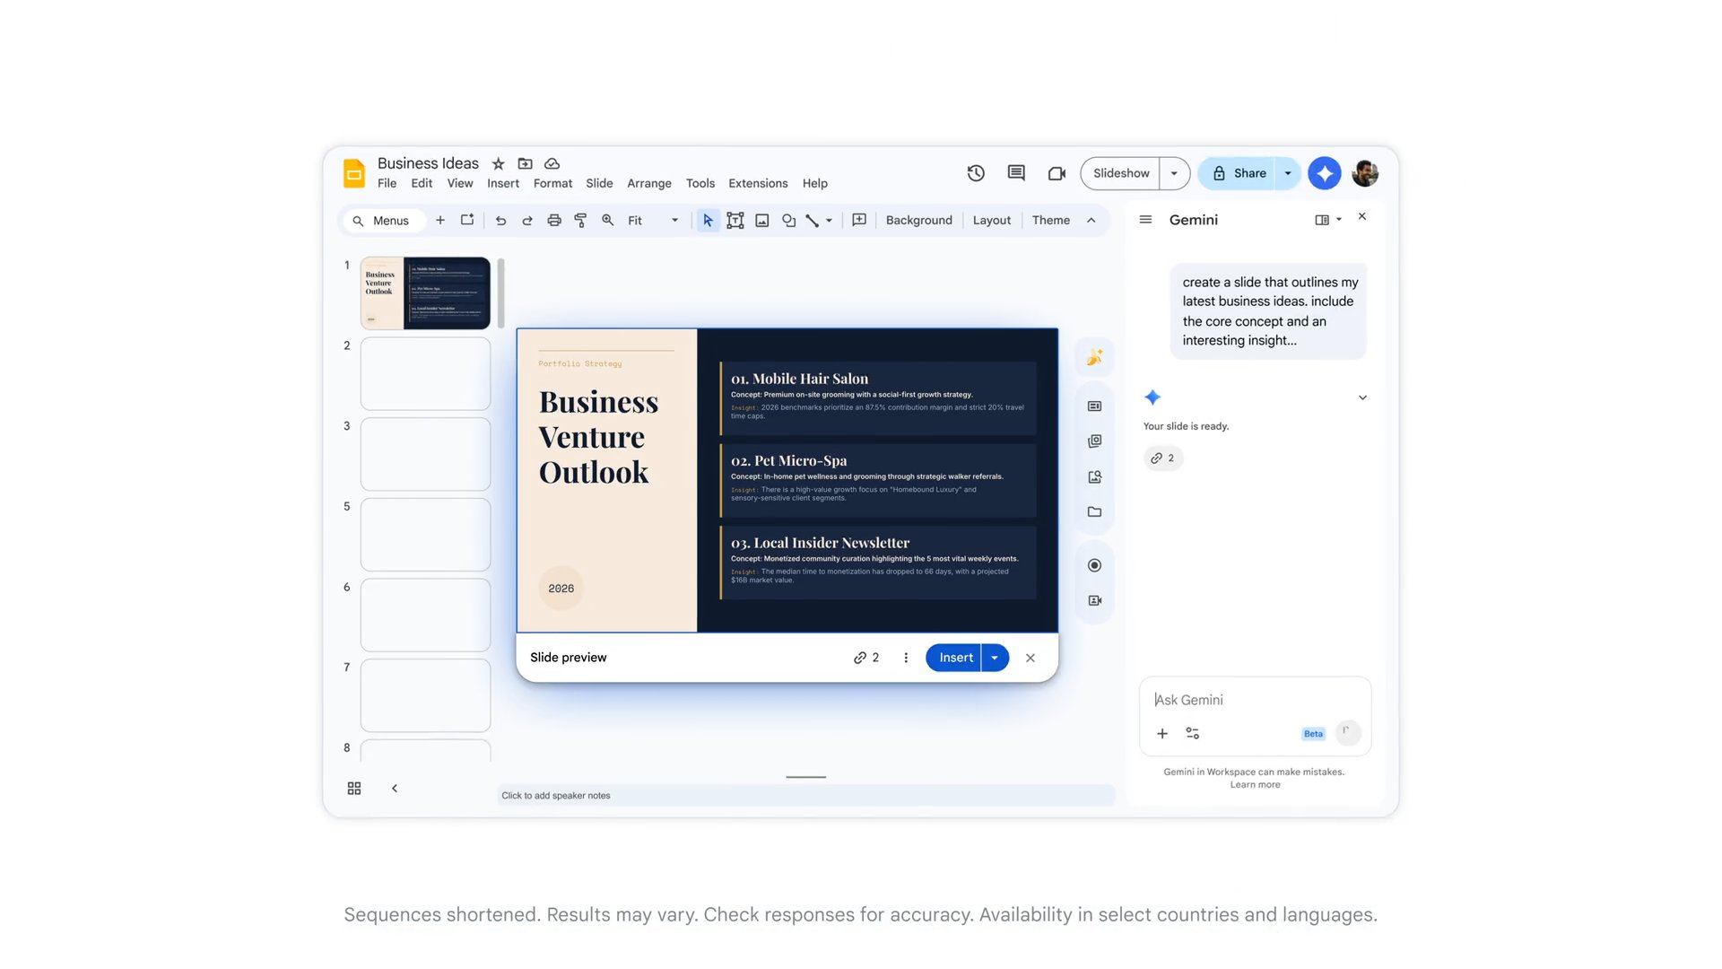Open the comments panel icon
This screenshot has height=969, width=1722.
(1016, 173)
